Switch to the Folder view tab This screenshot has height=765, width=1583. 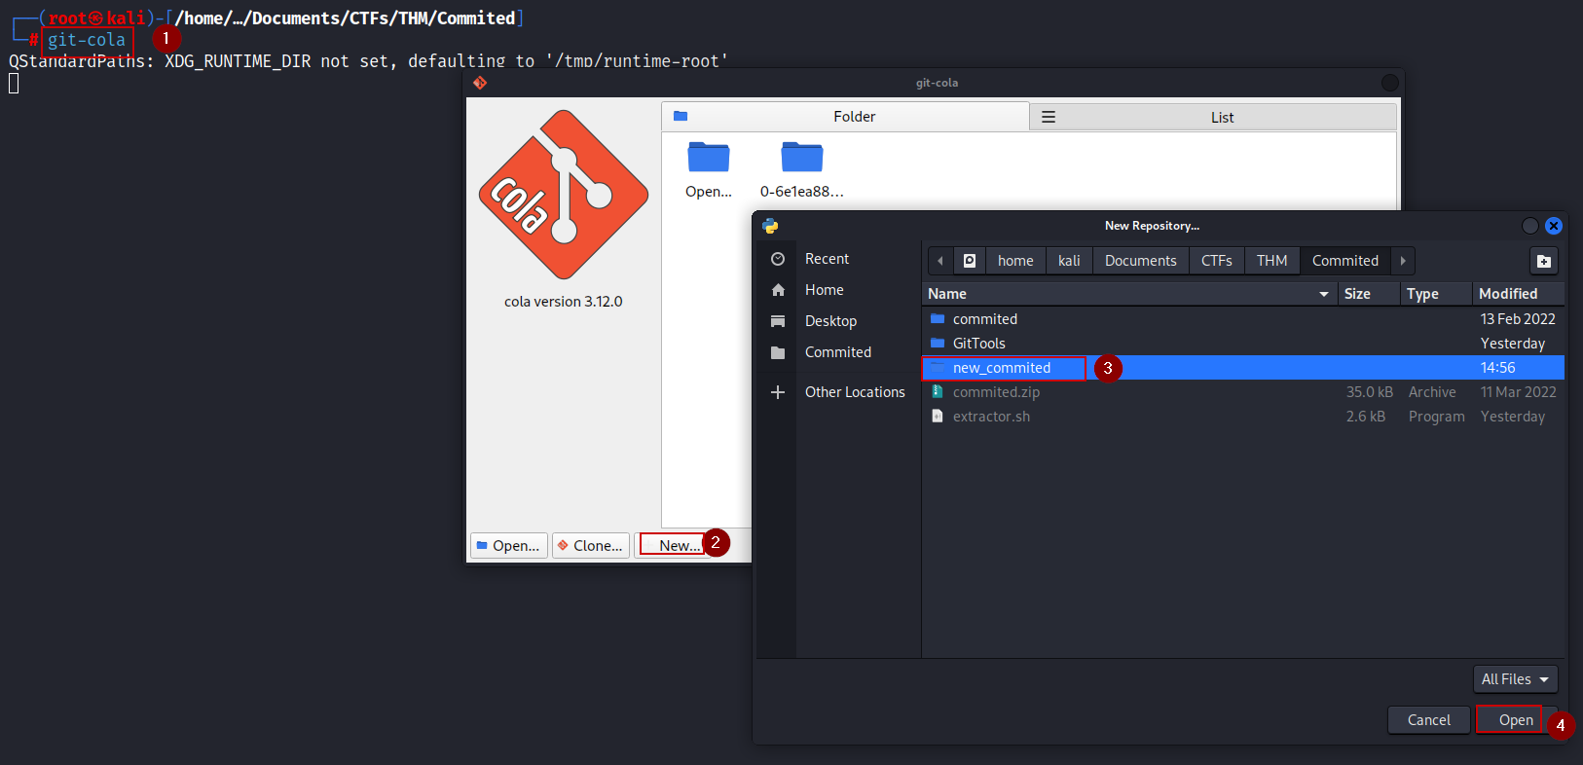845,117
